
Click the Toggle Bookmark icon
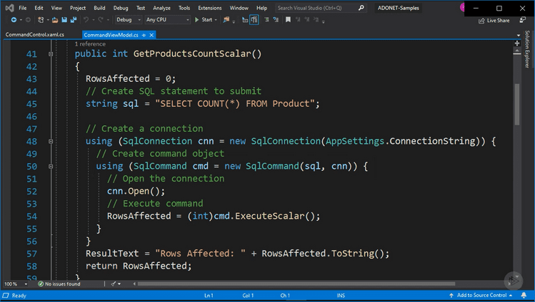288,20
